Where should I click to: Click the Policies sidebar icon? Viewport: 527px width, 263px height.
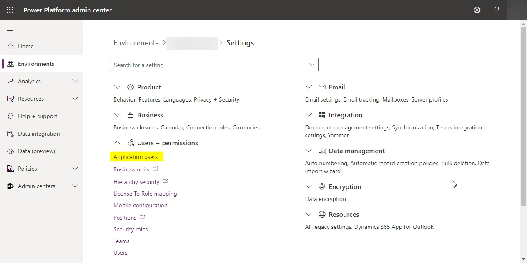(10, 169)
